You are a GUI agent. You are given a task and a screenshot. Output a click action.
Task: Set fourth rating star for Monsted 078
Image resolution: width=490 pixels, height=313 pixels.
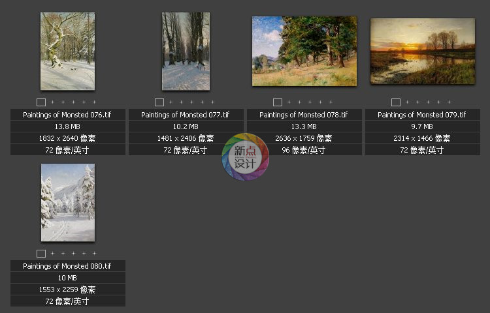click(320, 102)
